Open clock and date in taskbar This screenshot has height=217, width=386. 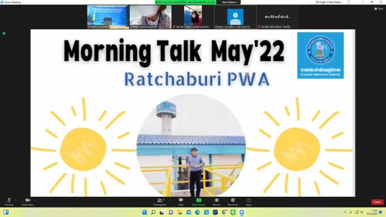372,212
